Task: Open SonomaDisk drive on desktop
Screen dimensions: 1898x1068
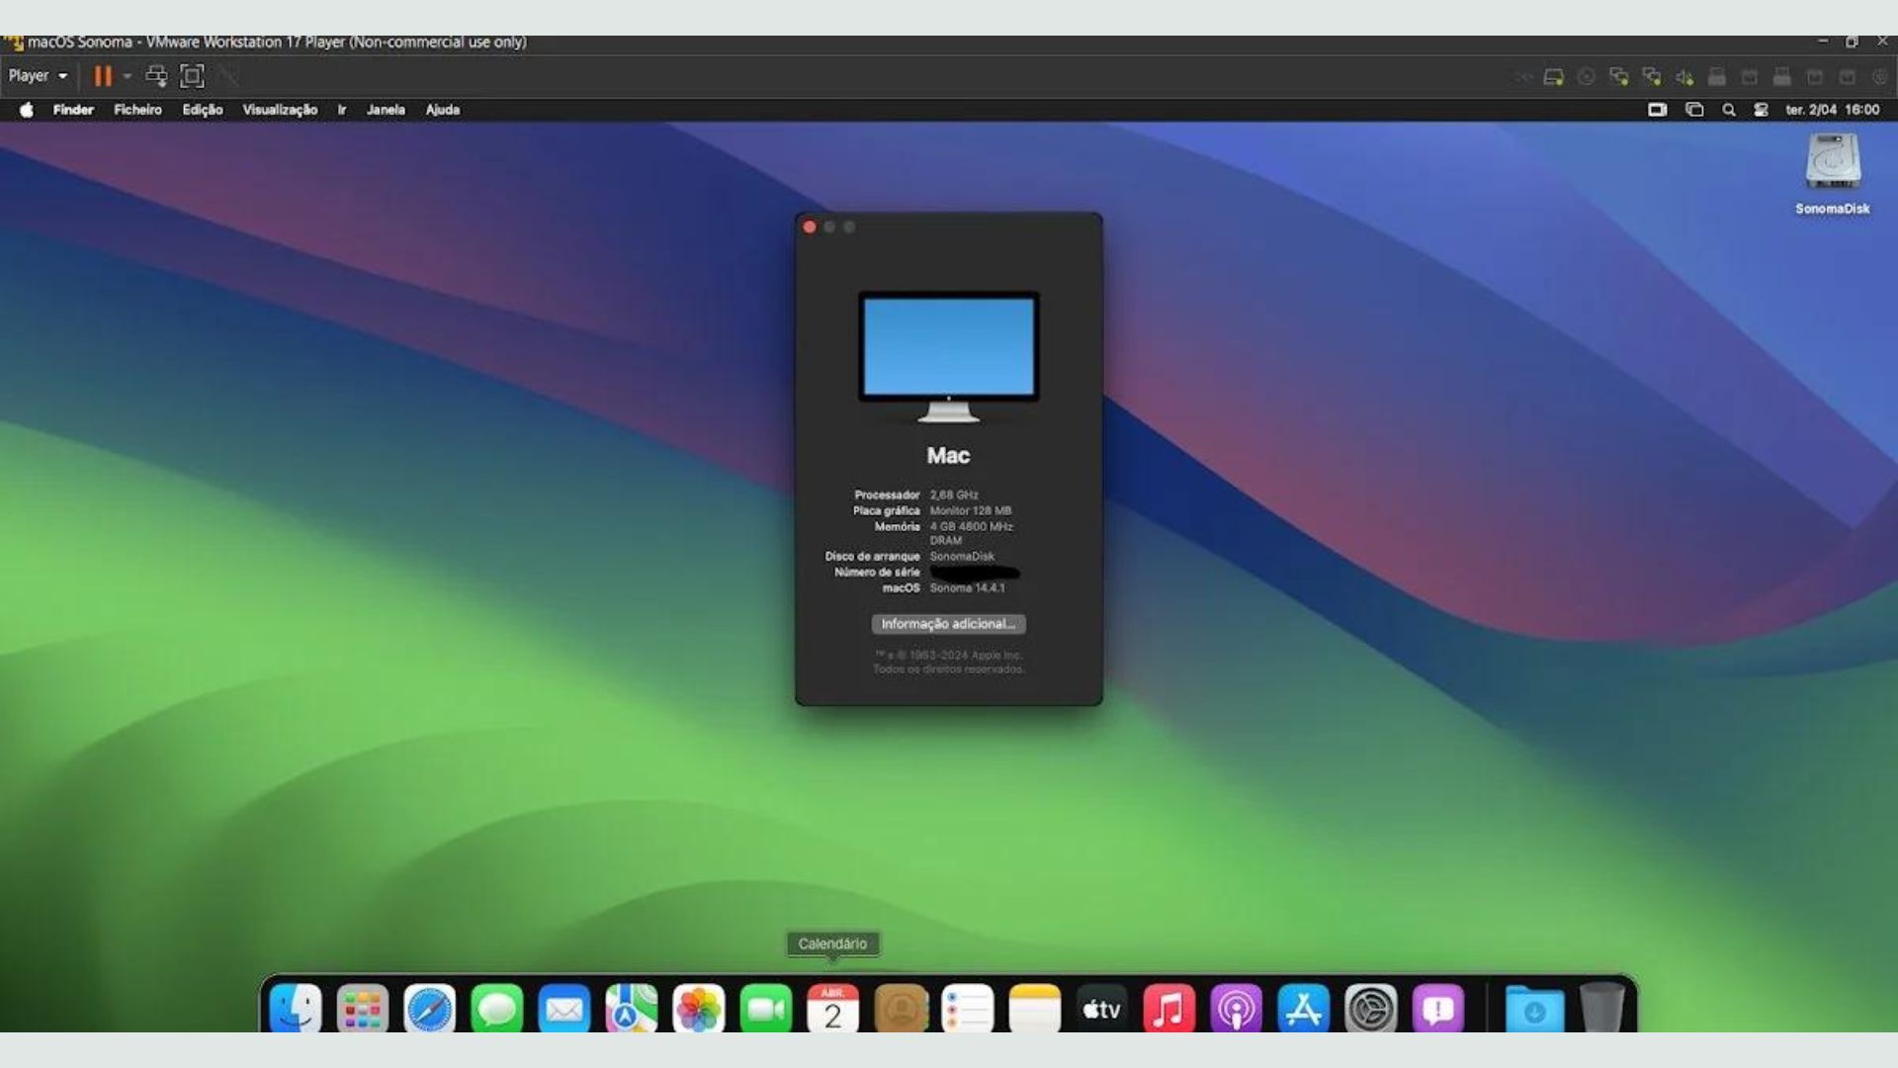Action: click(1833, 173)
